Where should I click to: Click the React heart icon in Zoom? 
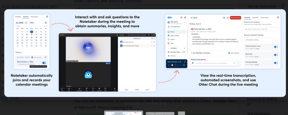(x=93, y=89)
